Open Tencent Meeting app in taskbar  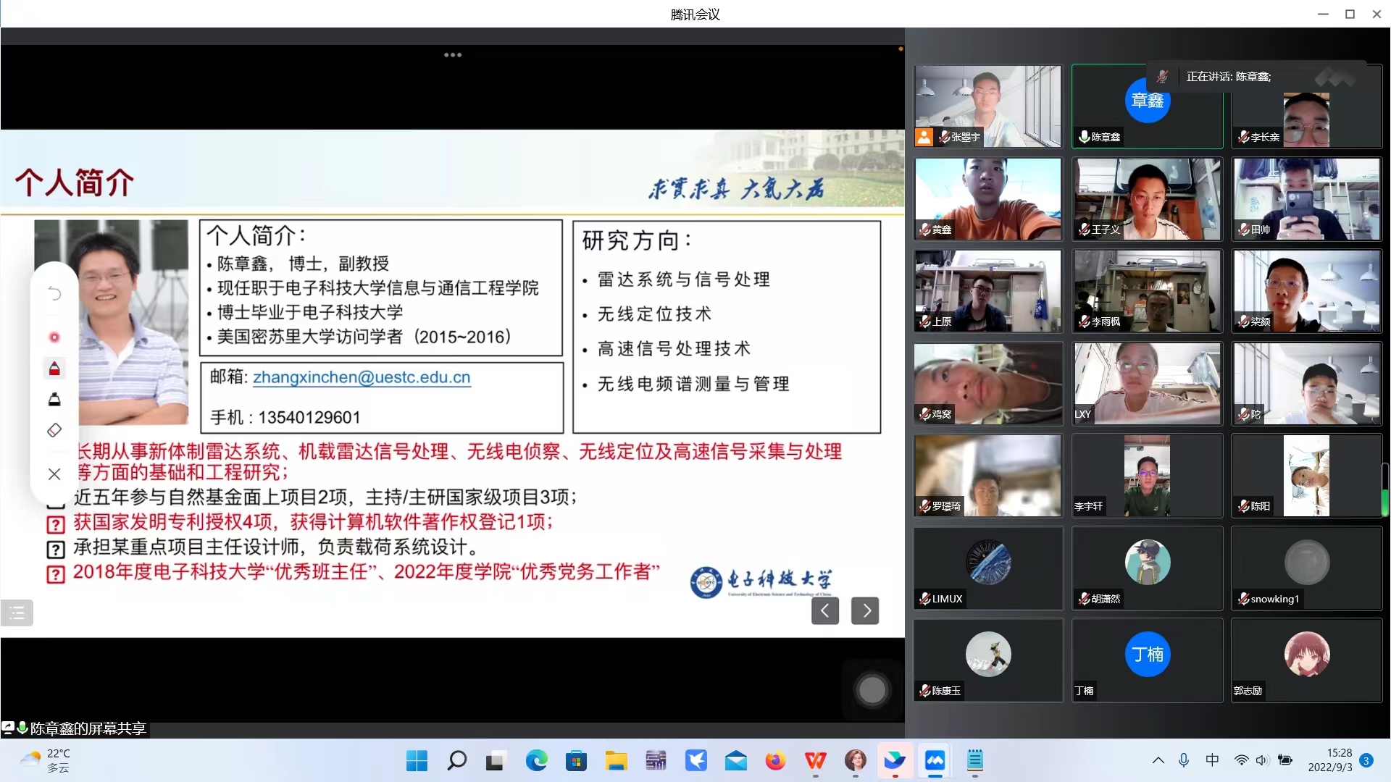[x=935, y=760]
